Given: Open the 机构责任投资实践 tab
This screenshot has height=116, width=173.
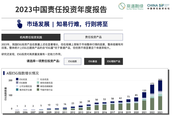Looking at the screenshot, I should click(x=31, y=37).
